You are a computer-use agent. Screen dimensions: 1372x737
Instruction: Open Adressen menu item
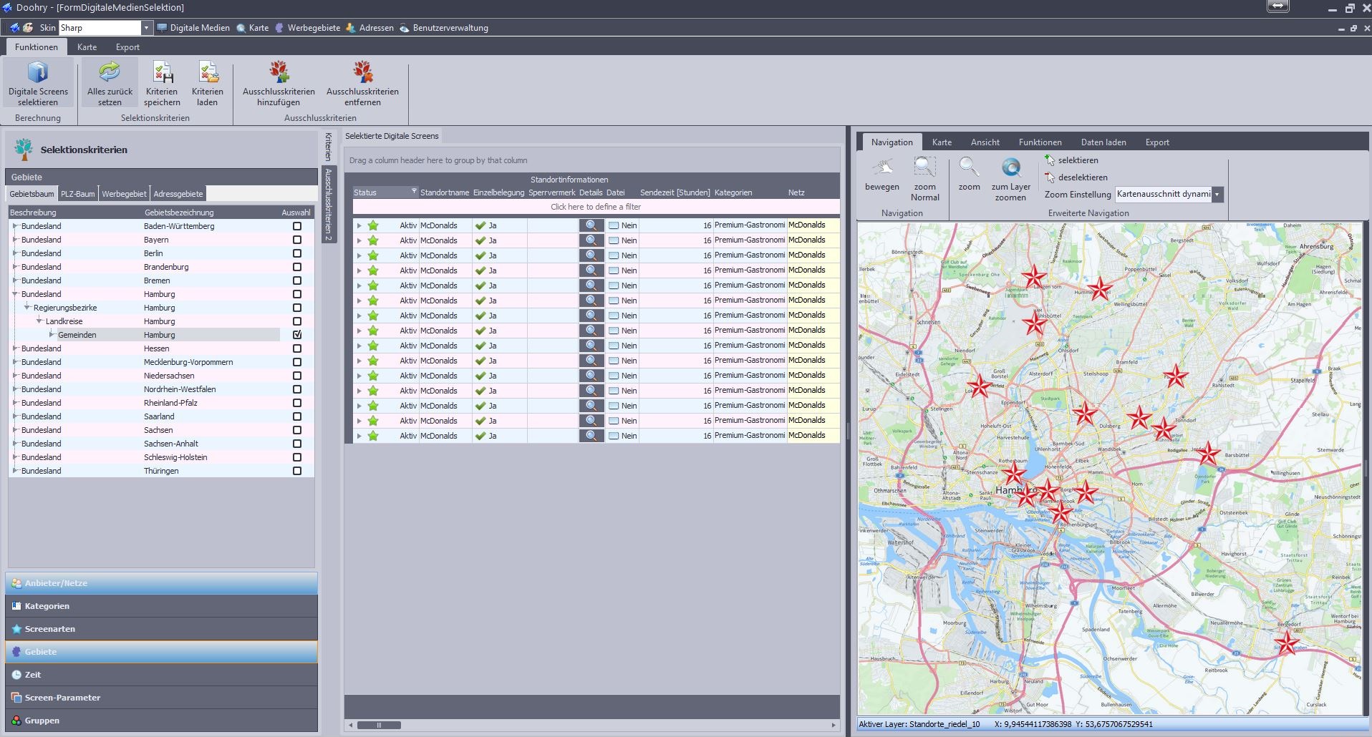click(x=369, y=28)
